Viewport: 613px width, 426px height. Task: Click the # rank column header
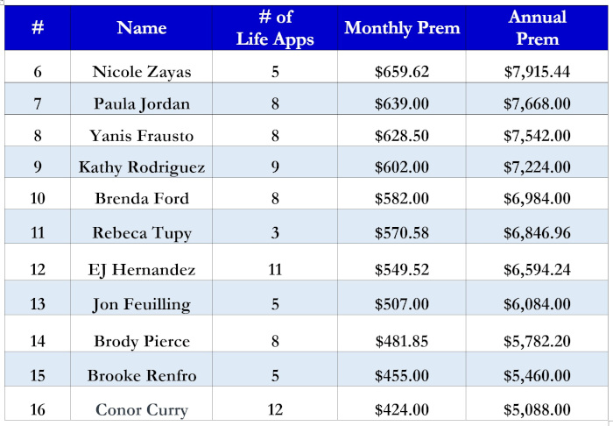(38, 28)
